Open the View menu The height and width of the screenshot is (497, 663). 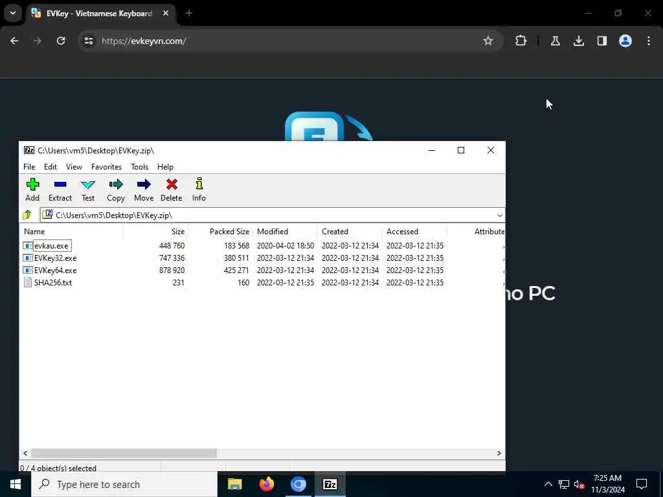[x=74, y=167]
